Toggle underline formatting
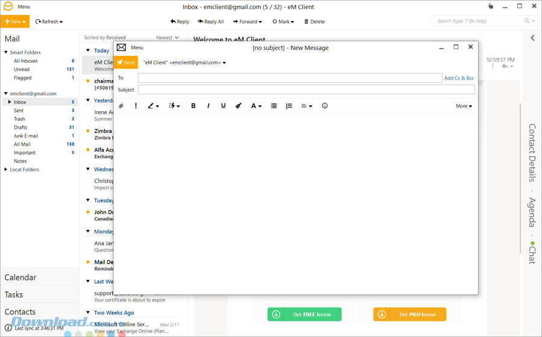Viewport: 542px width, 337px height. tap(223, 106)
